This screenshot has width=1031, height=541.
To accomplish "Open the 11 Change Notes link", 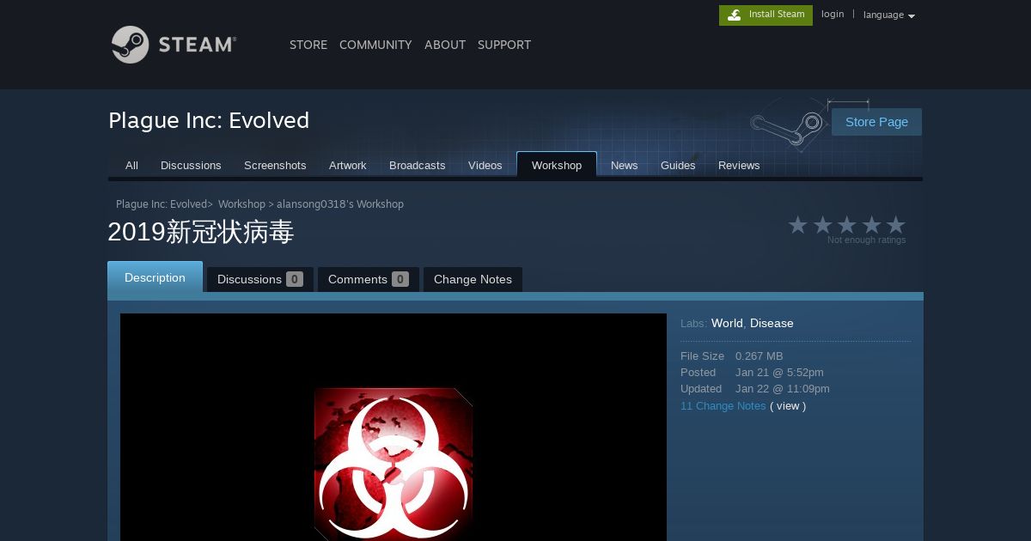I will [x=723, y=406].
